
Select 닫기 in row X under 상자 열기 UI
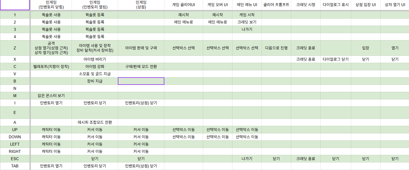coord(395,59)
